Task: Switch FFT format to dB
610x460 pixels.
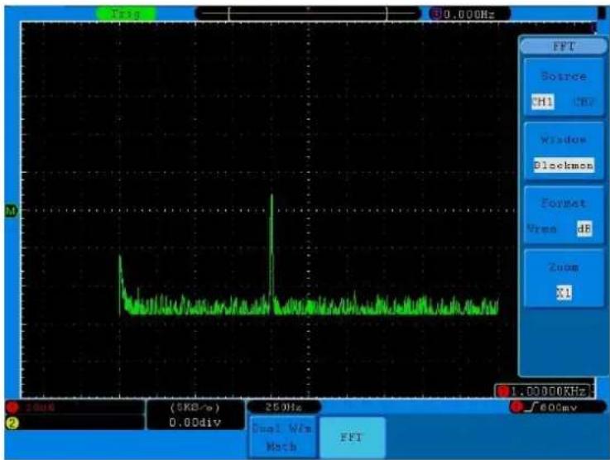Action: (584, 228)
